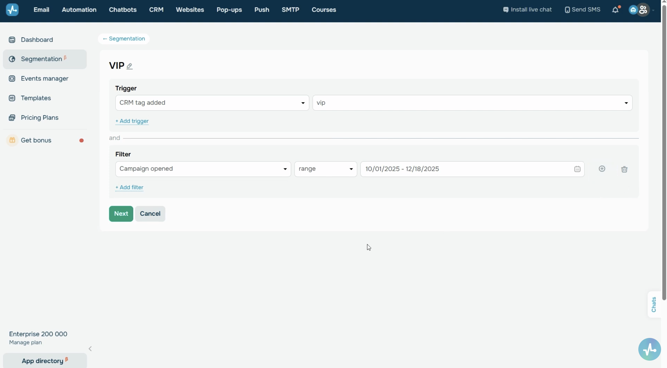Click the + Add trigger link
Viewport: 667px width, 368px height.
point(132,121)
